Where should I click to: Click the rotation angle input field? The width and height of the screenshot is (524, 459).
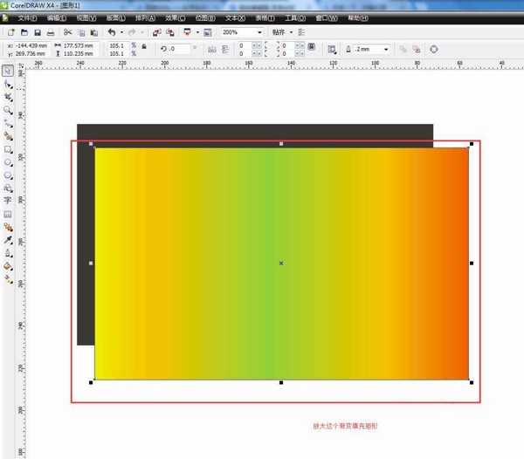point(186,49)
